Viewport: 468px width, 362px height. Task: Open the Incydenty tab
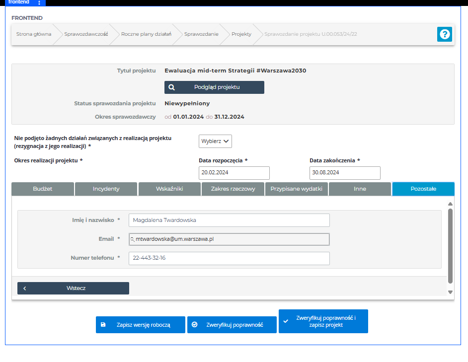[x=106, y=189]
